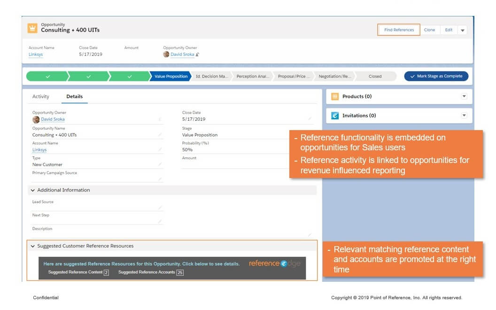
Task: Switch to the Activity tab
Action: click(41, 96)
